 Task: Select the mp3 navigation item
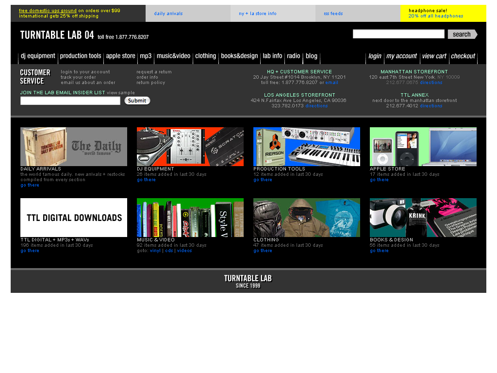(x=146, y=56)
